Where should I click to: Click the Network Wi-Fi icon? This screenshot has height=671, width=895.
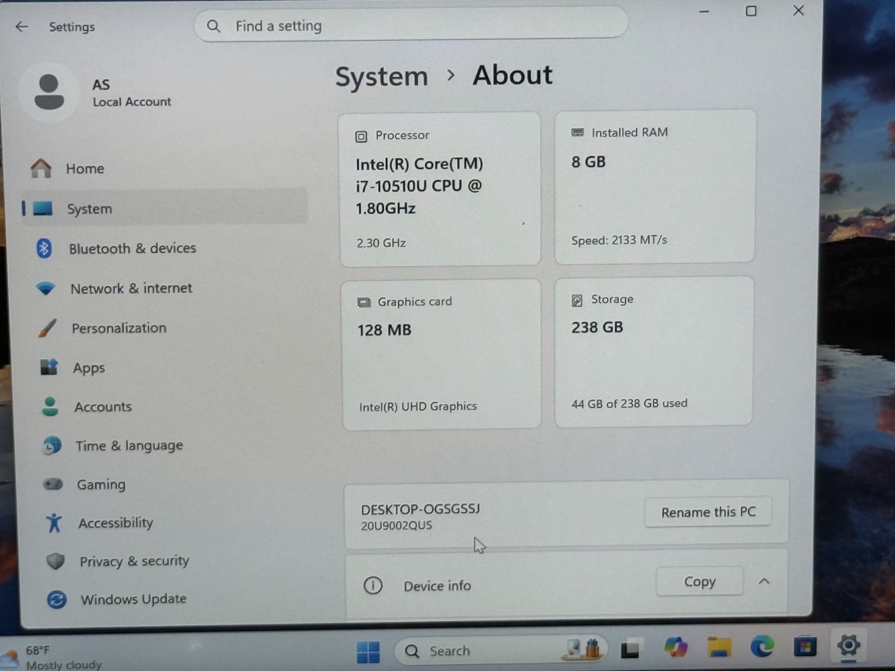[x=45, y=288]
